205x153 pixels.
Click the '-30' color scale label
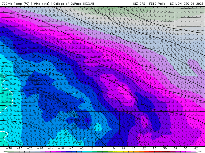(x=9, y=148)
